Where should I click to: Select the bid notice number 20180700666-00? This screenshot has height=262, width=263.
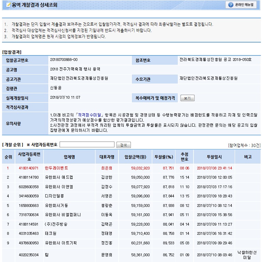click(x=64, y=60)
